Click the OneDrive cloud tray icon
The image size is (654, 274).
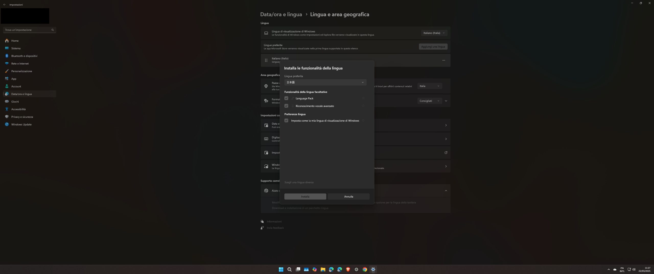[x=615, y=269]
